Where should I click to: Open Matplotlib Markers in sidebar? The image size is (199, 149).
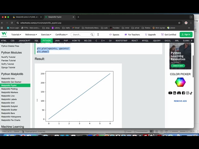[10, 93]
